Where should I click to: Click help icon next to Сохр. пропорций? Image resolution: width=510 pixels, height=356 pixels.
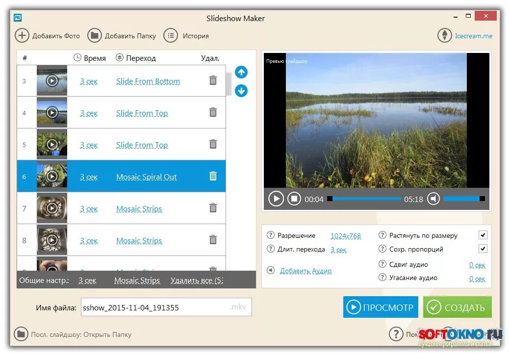(x=382, y=249)
